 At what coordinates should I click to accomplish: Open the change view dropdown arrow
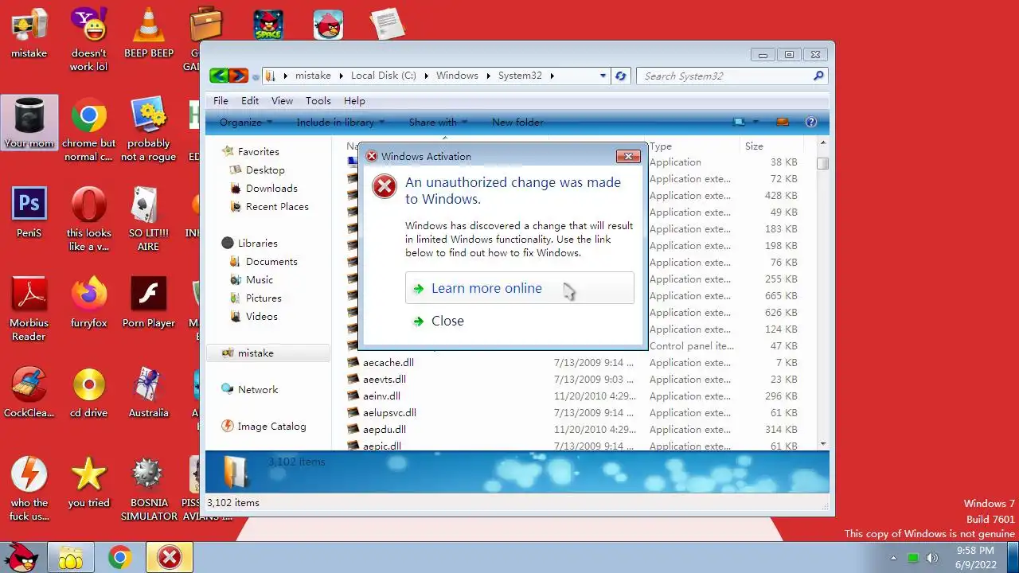pyautogui.click(x=755, y=122)
